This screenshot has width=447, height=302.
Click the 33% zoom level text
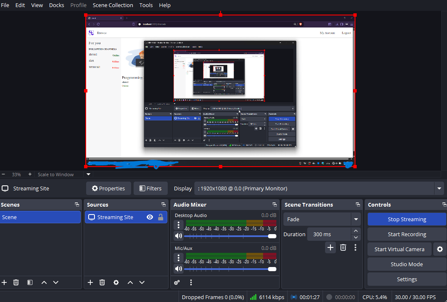pos(16,175)
